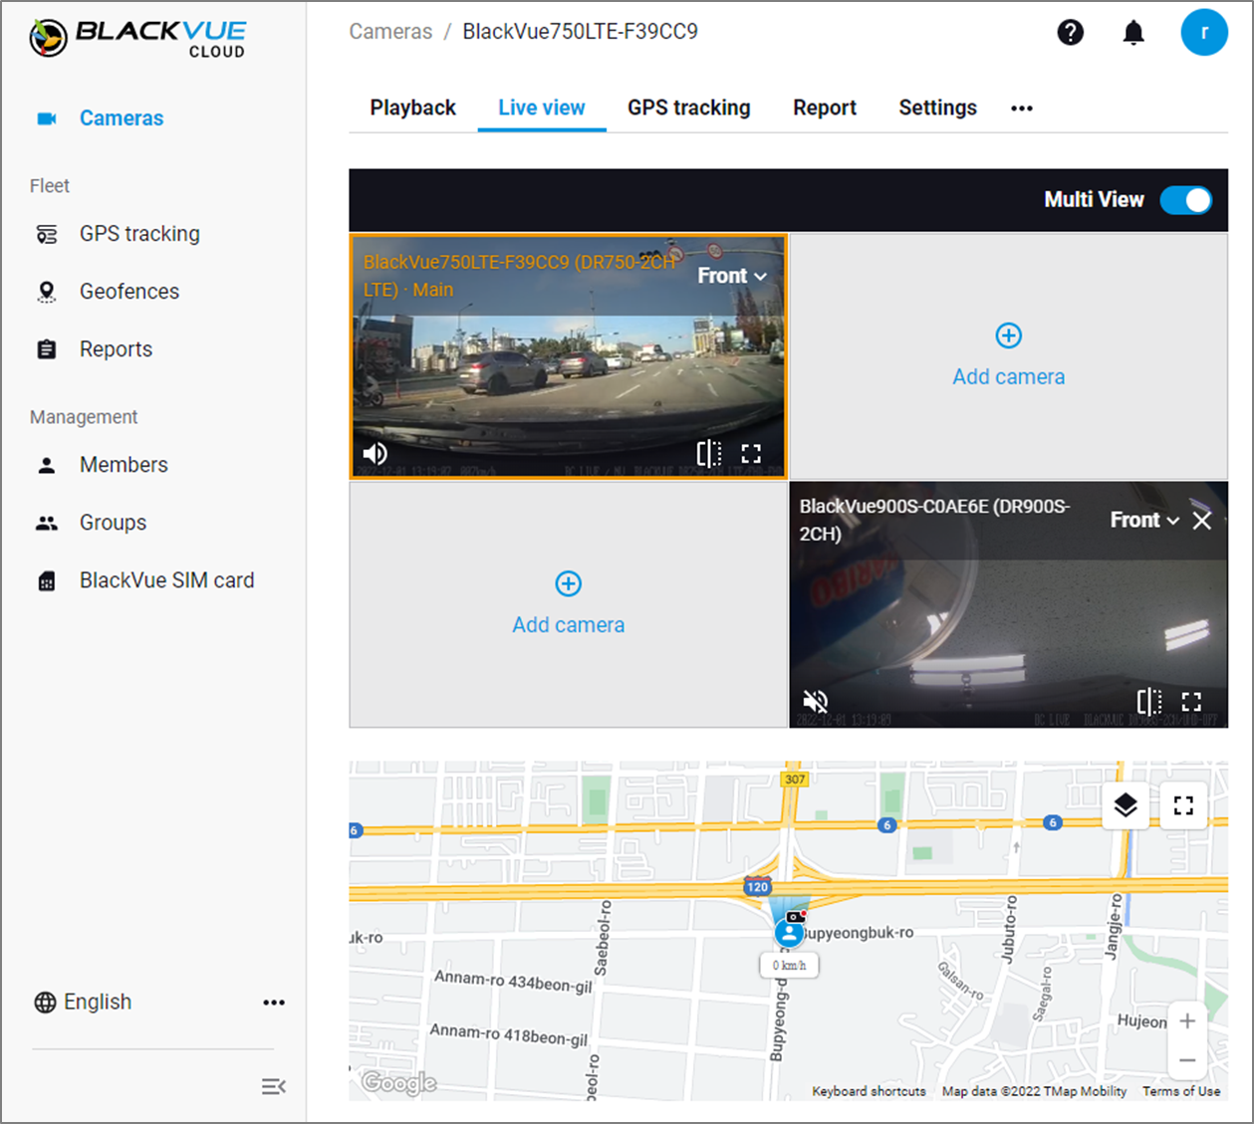Fullscreen the BlackVue900S camera feed
This screenshot has height=1124, width=1254.
pos(1191,702)
